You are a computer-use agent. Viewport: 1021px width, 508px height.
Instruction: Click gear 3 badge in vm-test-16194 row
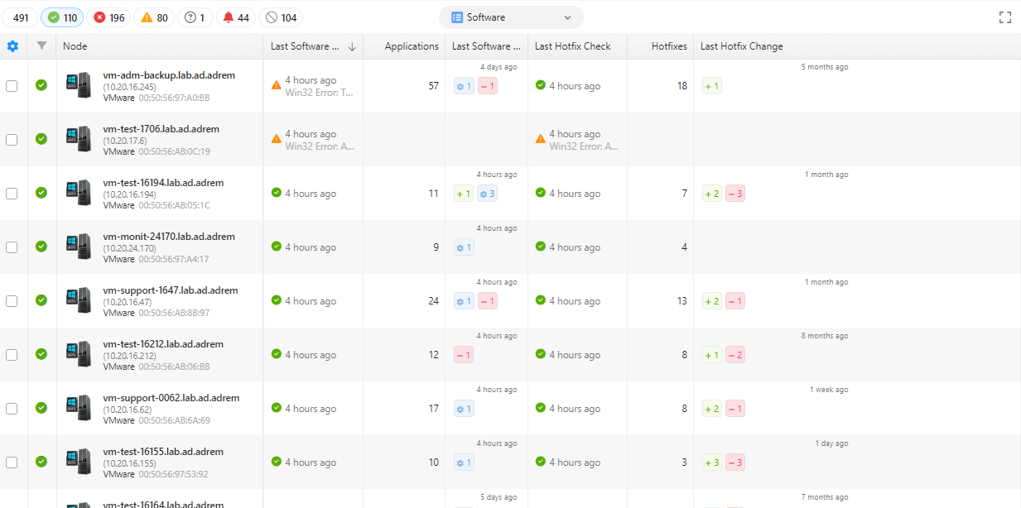(x=488, y=194)
